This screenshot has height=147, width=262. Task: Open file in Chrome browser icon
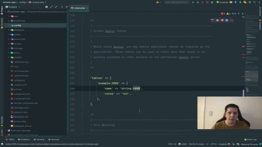pyautogui.click(x=217, y=20)
